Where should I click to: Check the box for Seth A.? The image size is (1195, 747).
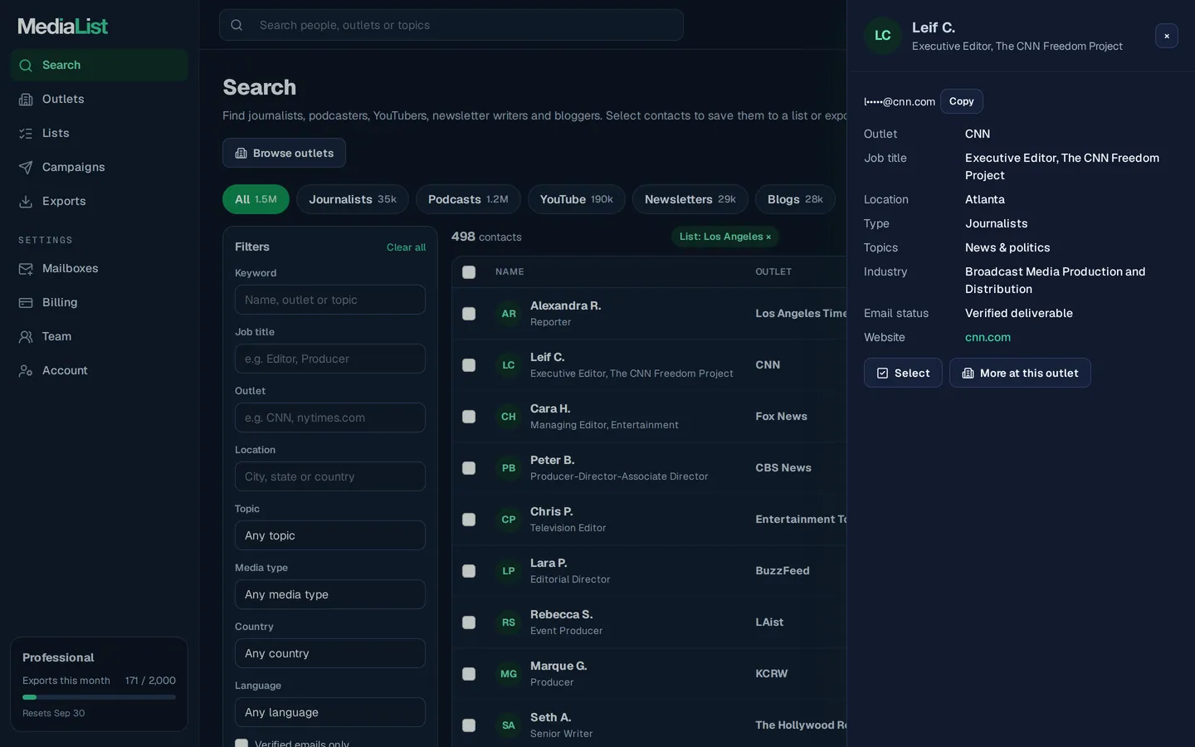[x=469, y=725]
